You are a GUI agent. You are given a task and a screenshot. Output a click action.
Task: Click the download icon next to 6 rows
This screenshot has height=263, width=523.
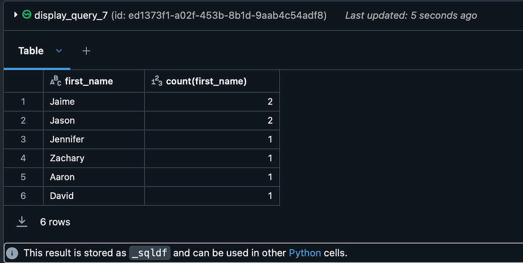(21, 222)
